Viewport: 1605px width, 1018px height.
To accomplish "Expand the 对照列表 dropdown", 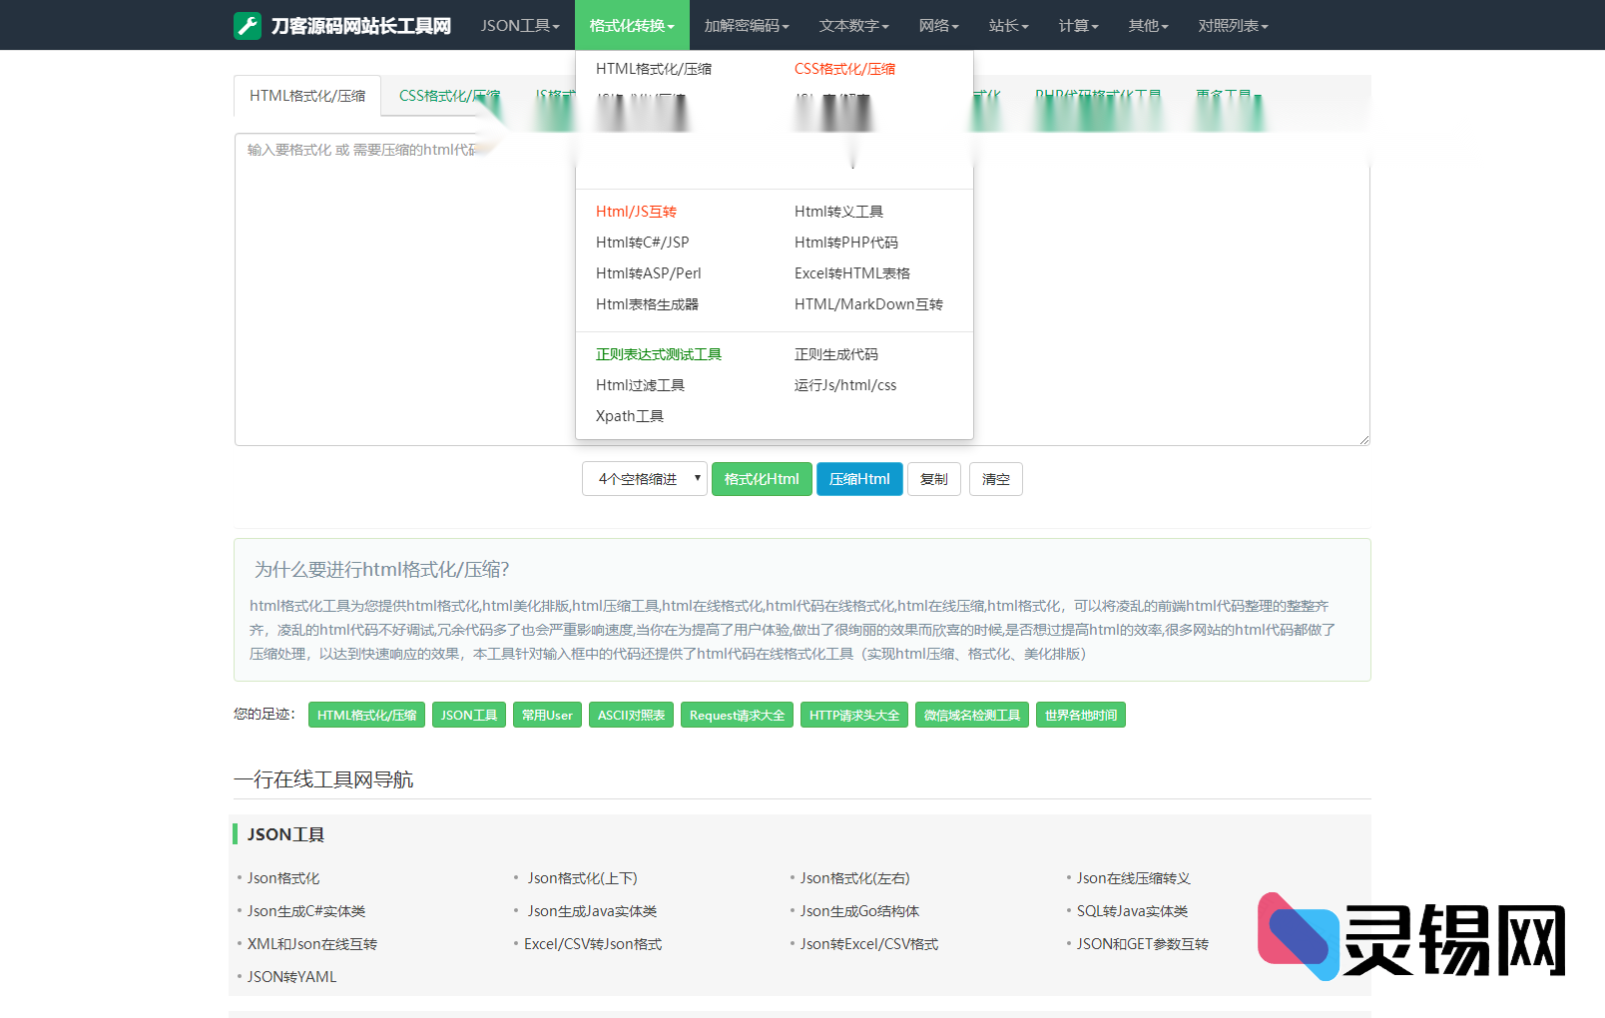I will coord(1233,26).
